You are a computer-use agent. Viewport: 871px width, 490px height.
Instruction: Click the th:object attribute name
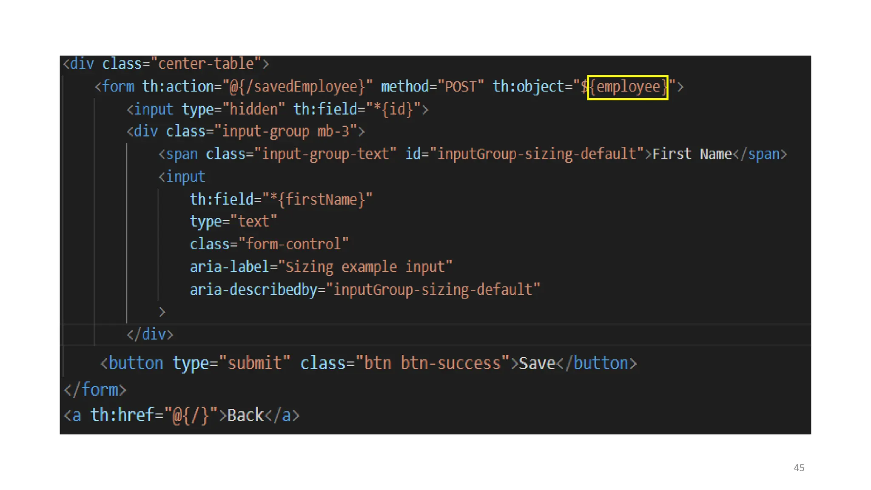tap(528, 87)
